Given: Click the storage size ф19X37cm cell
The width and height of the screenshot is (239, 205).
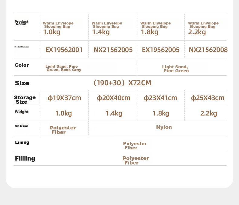Looking at the screenshot, I should coord(64,98).
